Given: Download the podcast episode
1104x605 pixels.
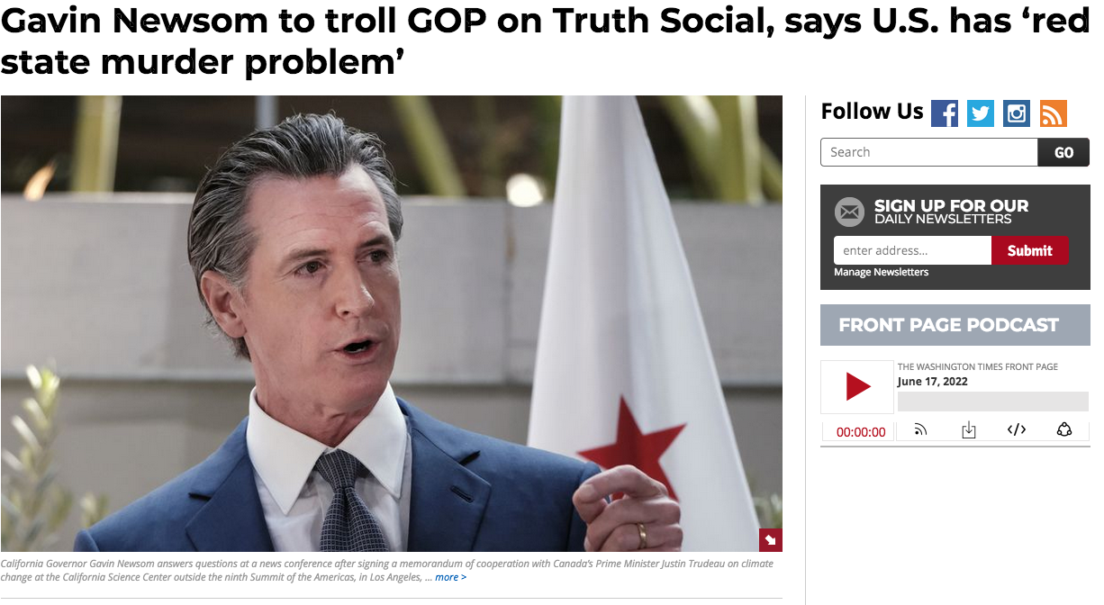Looking at the screenshot, I should tap(969, 430).
